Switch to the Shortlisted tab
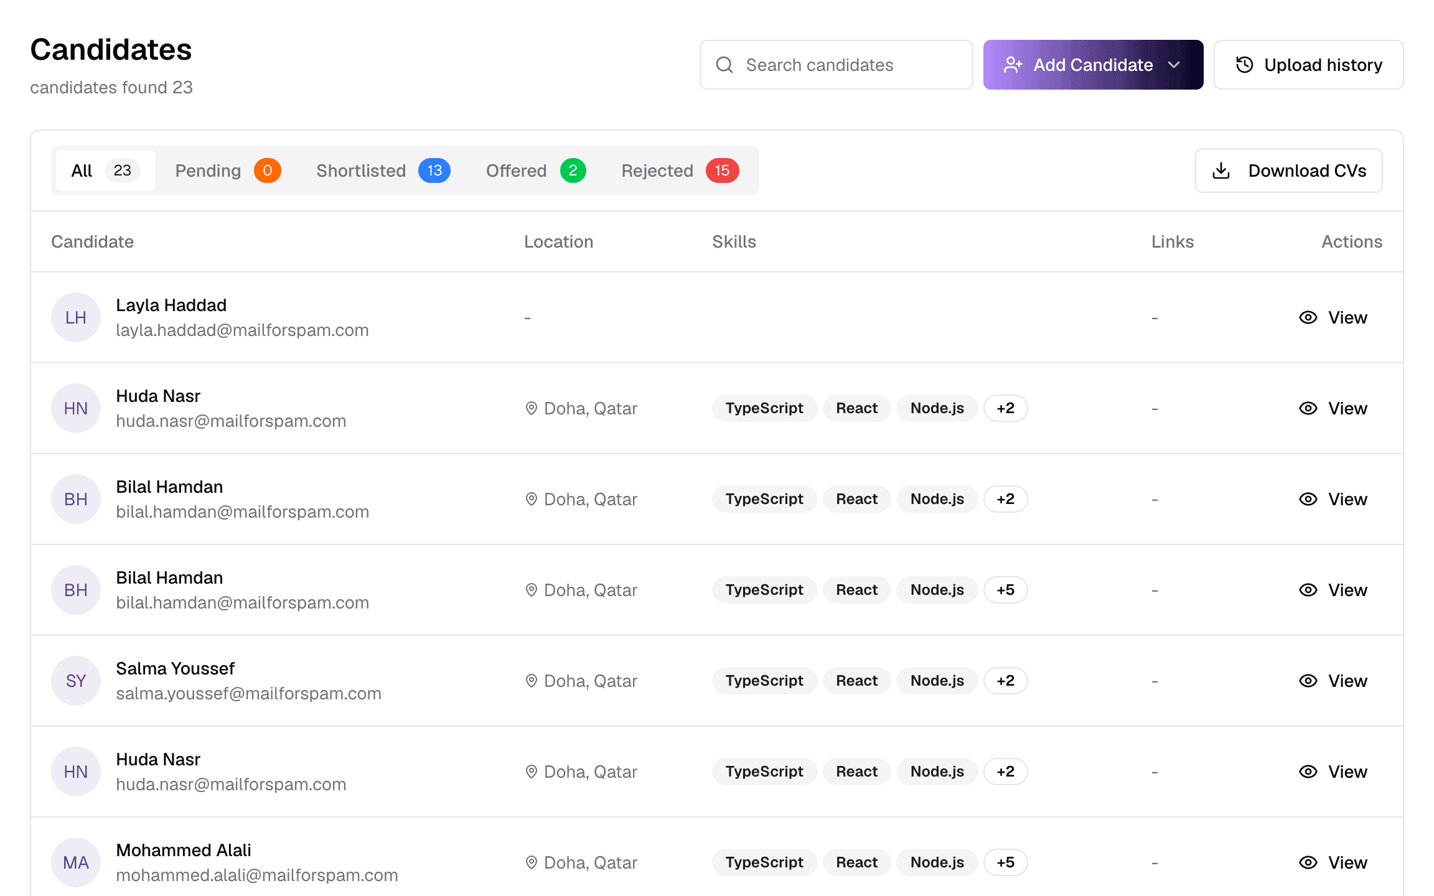The width and height of the screenshot is (1434, 896). 383,170
